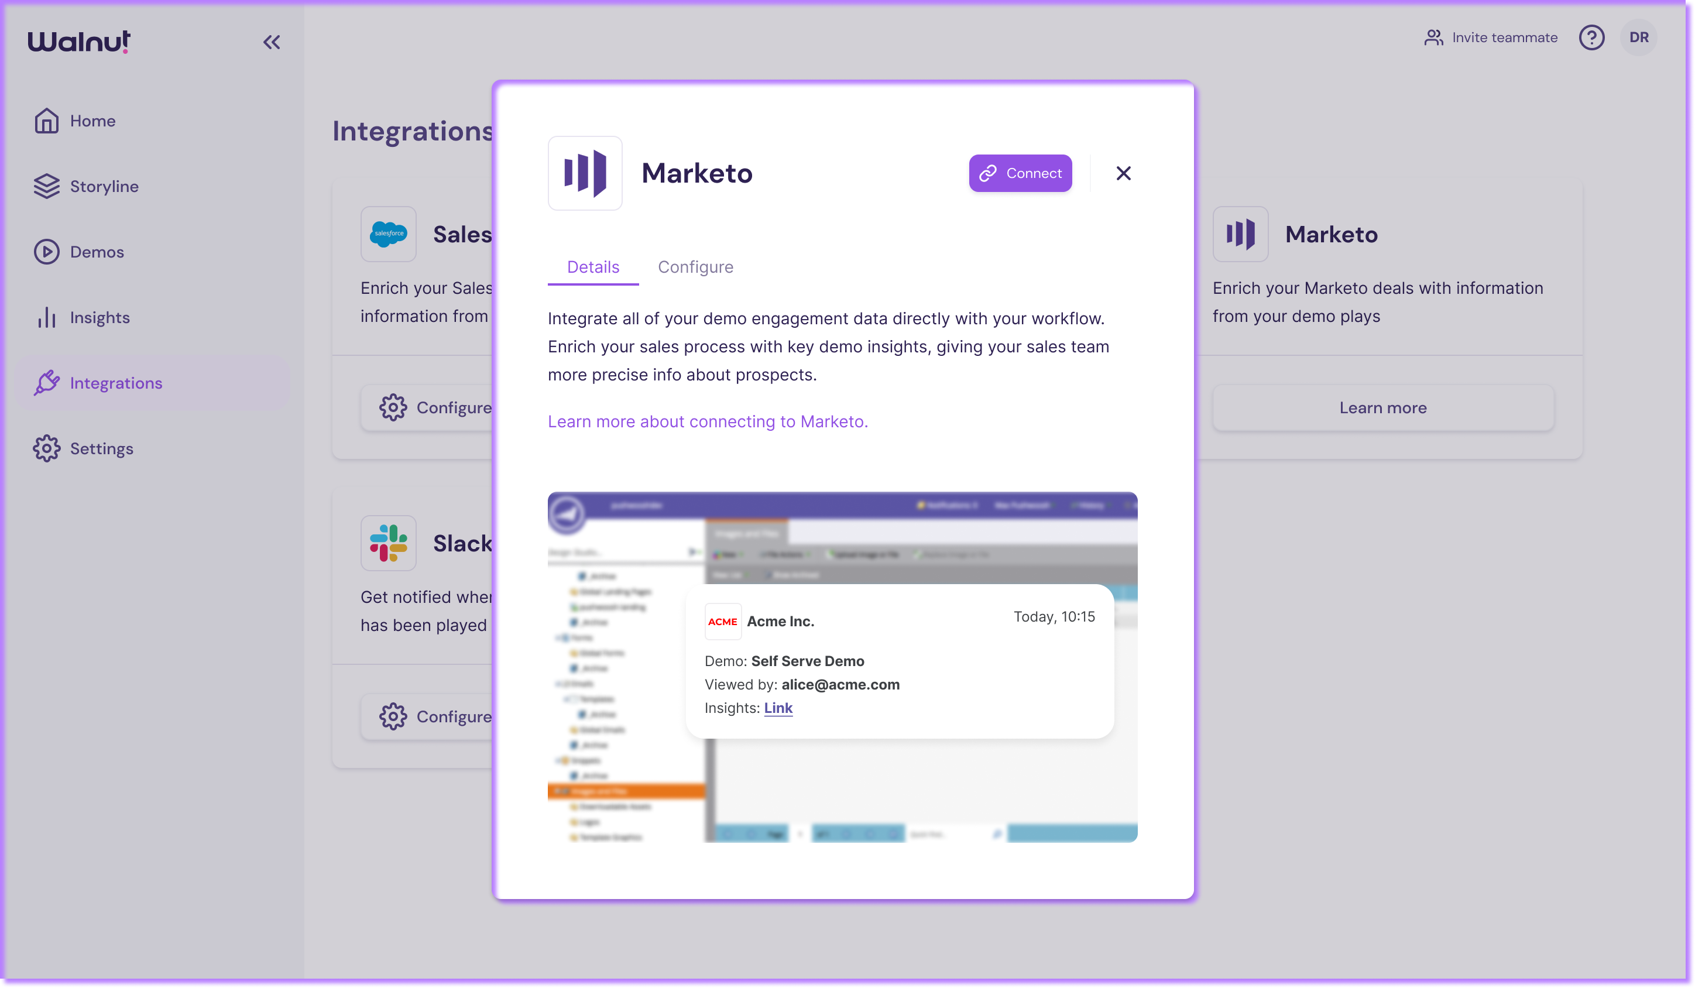Click the Insights bar chart icon

tap(46, 317)
